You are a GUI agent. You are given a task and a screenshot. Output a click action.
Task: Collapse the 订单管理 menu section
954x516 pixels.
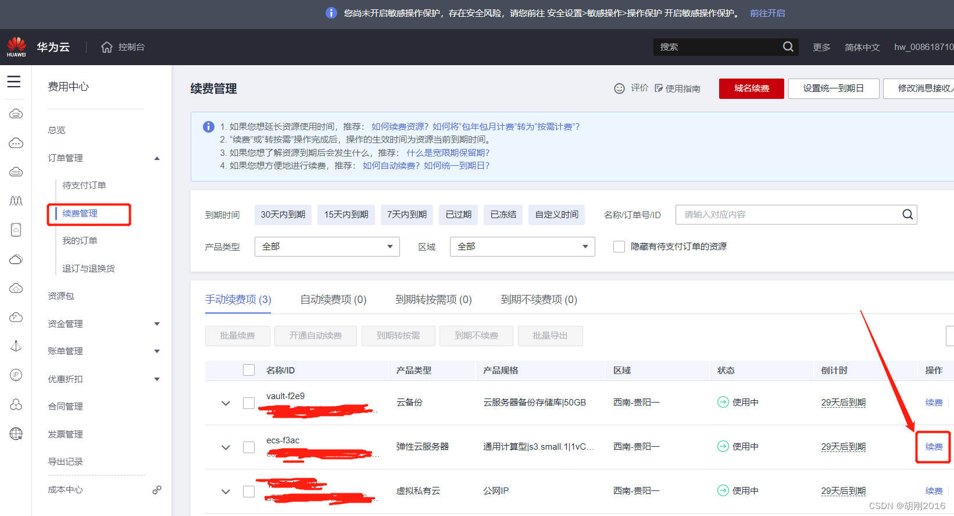coord(157,158)
